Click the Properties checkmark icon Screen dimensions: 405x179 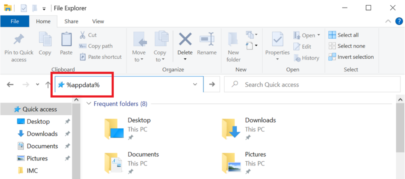[277, 40]
